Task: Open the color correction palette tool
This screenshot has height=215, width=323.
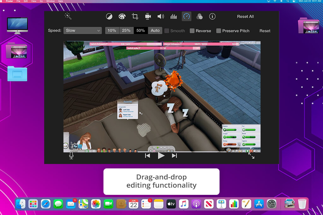Action: coord(122,16)
